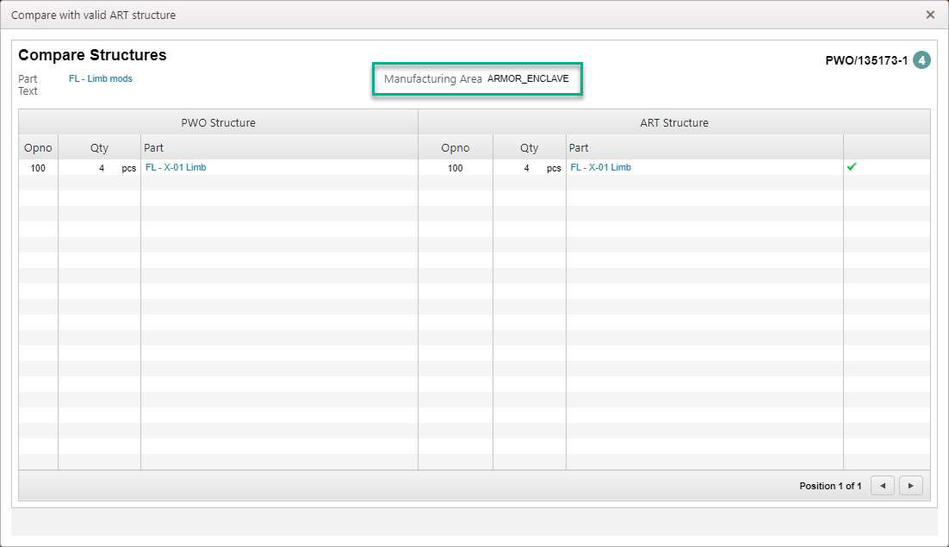Viewport: 949px width, 547px height.
Task: Click the Part column header in PWO Structure
Action: (153, 147)
